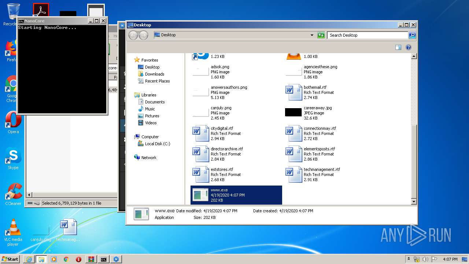Select agenciesthese.png file name
Viewport: 469px width, 264px height.
[320, 67]
